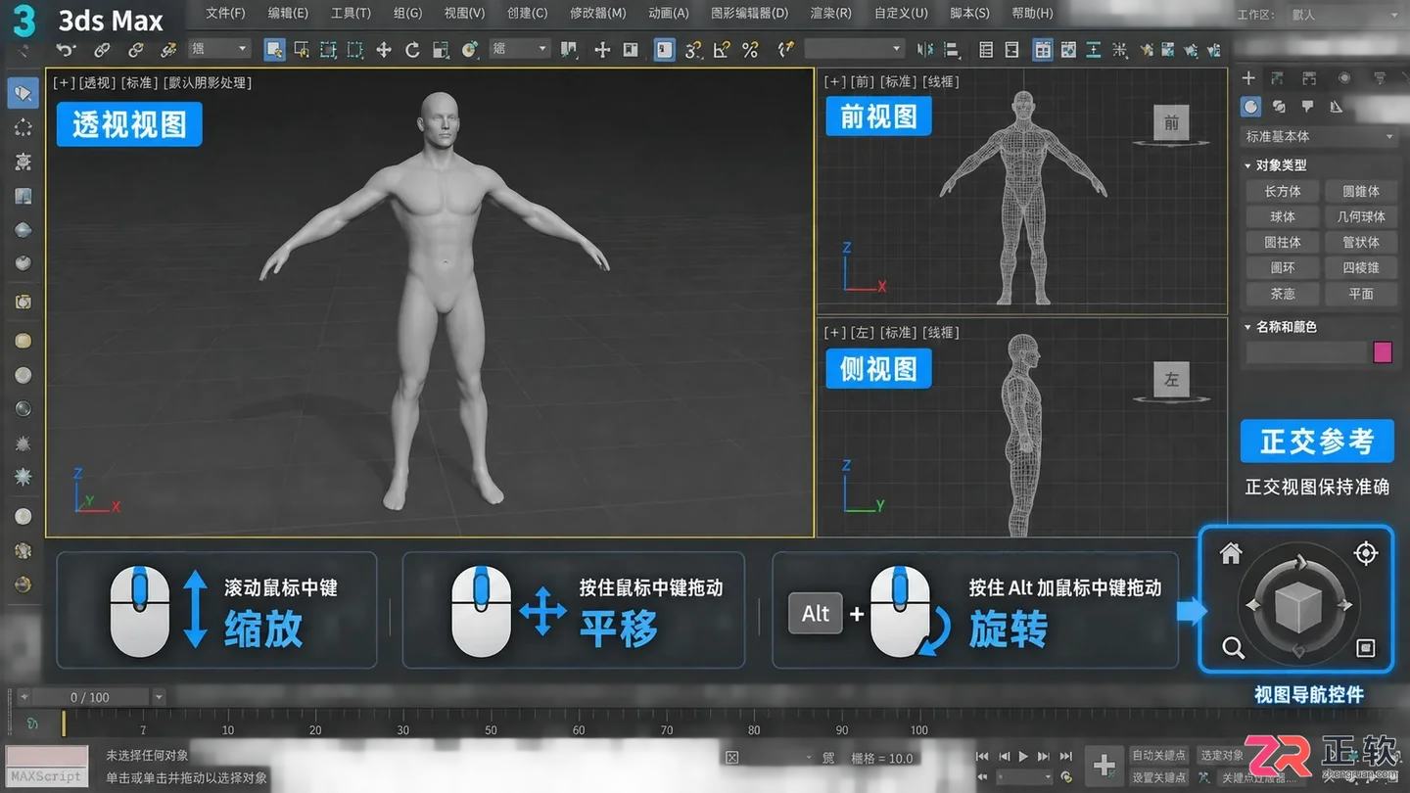Open the Schematic View icon
The image size is (1410, 793).
(x=1093, y=49)
